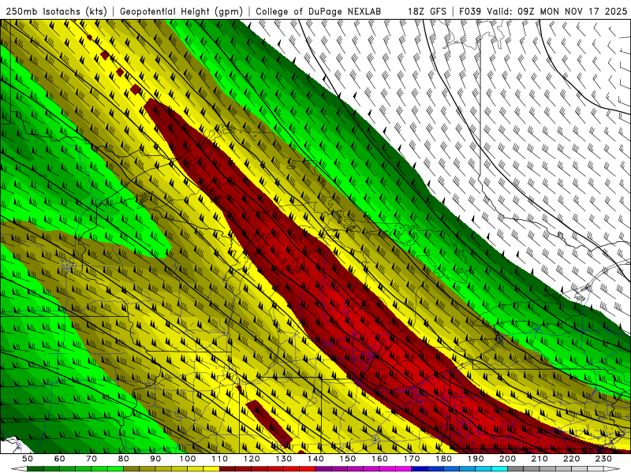Click the 'F039' forecast hour text
The height and width of the screenshot is (473, 631).
pyautogui.click(x=470, y=11)
